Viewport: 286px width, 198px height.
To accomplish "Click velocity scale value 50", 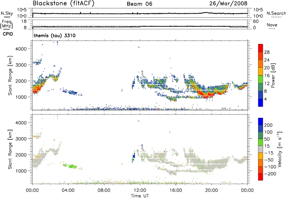I will [267, 139].
